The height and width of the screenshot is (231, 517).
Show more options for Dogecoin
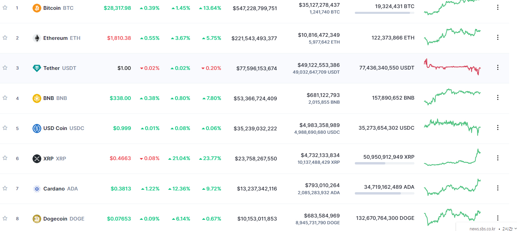pyautogui.click(x=498, y=218)
